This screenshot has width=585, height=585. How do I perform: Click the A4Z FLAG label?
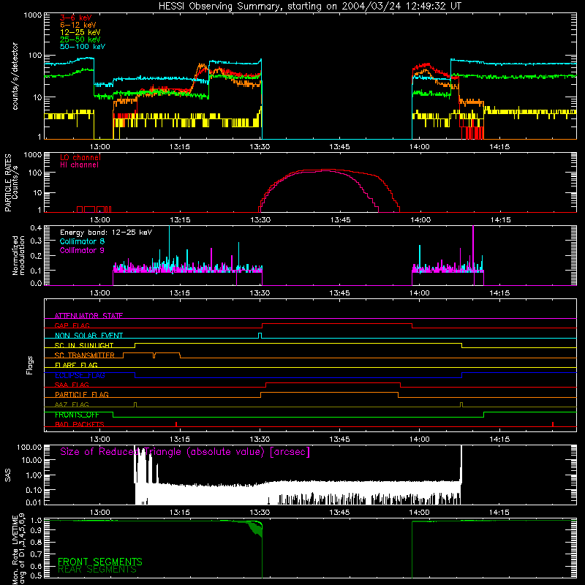(x=72, y=404)
